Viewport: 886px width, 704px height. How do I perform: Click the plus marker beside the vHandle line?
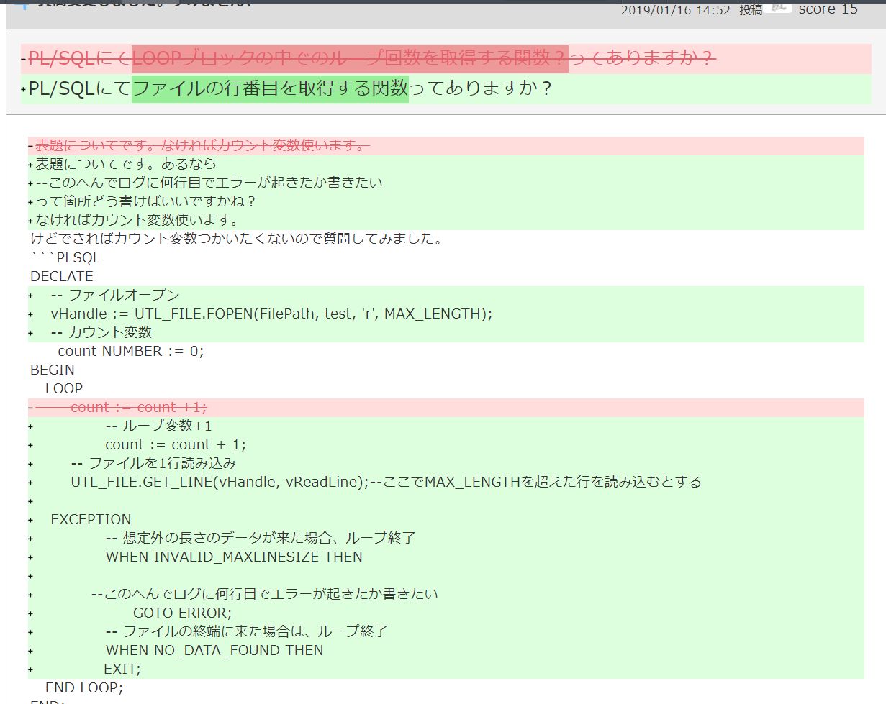pyautogui.click(x=31, y=314)
